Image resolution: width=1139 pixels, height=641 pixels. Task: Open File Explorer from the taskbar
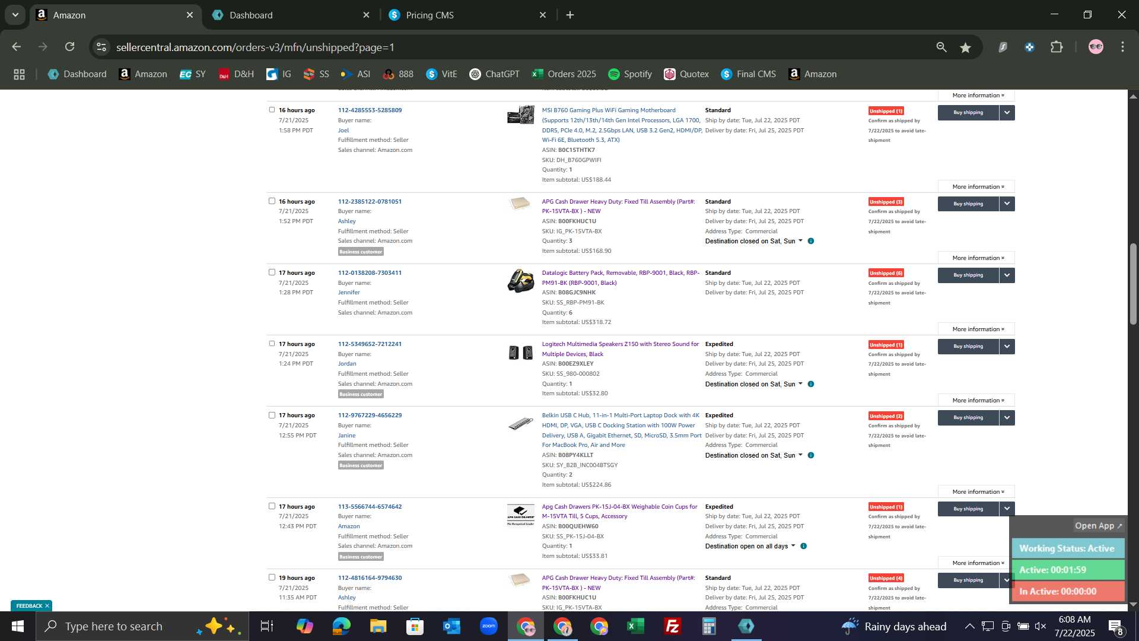point(378,626)
